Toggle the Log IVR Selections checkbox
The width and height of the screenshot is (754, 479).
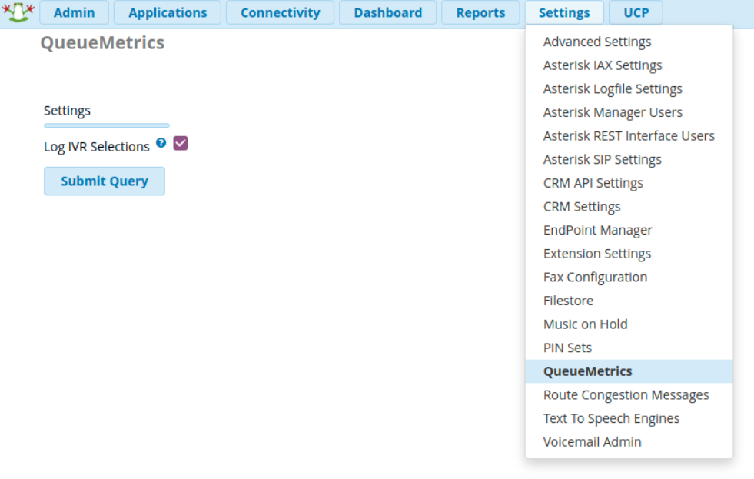point(181,143)
